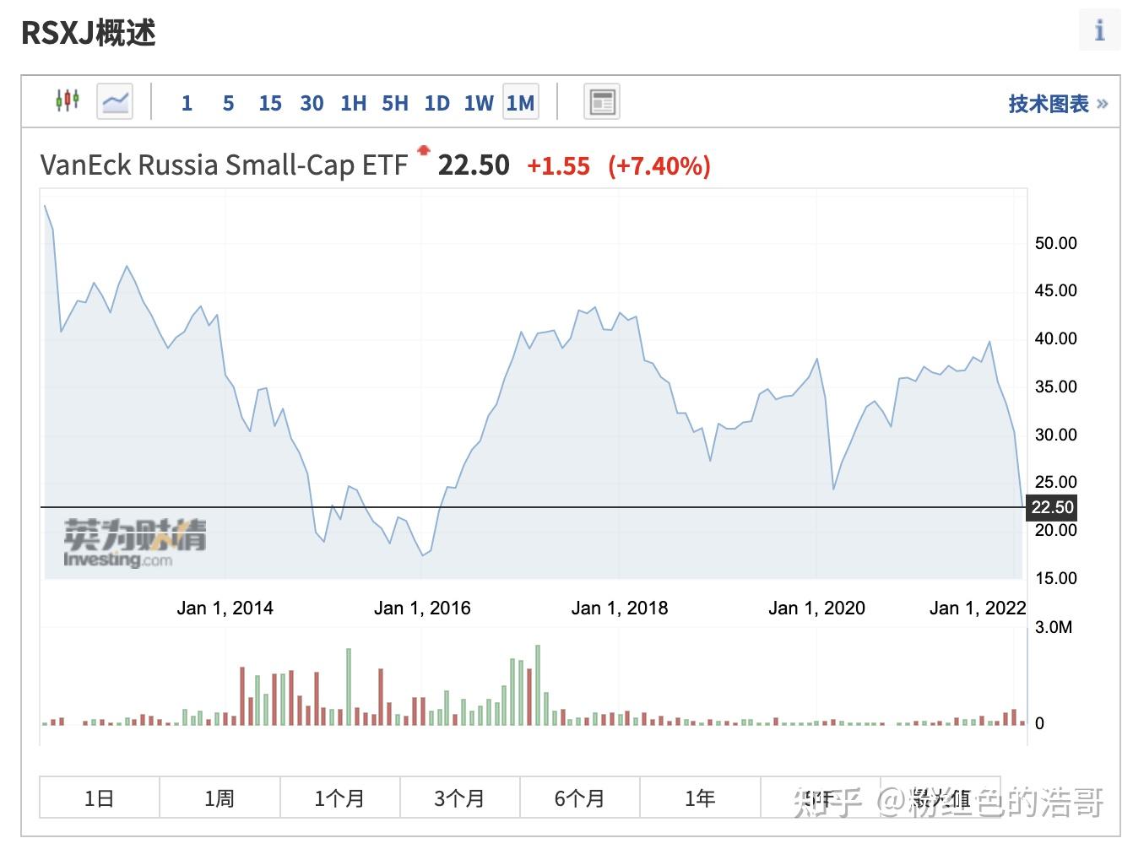This screenshot has width=1133, height=849.
Task: Choose the 1H interval
Action: pos(353,103)
